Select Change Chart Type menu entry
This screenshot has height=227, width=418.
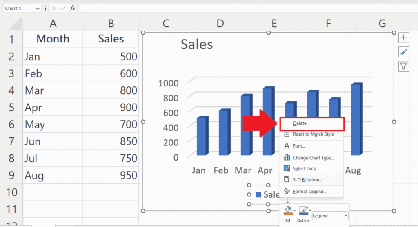[313, 158]
